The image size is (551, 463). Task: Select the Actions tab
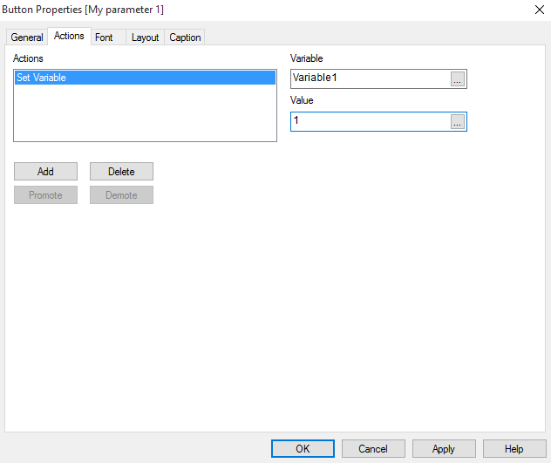click(69, 37)
